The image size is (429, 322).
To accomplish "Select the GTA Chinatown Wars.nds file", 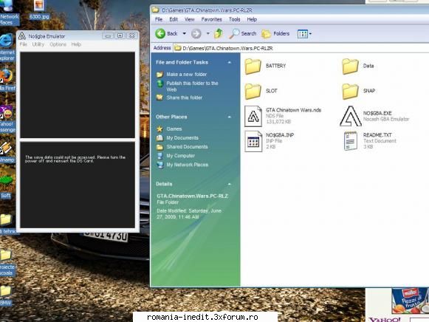I will pyautogui.click(x=253, y=116).
